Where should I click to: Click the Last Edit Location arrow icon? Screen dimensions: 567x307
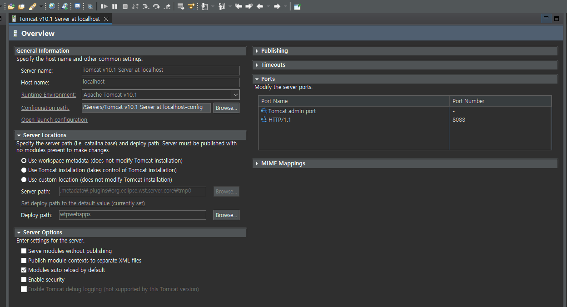[x=238, y=6]
